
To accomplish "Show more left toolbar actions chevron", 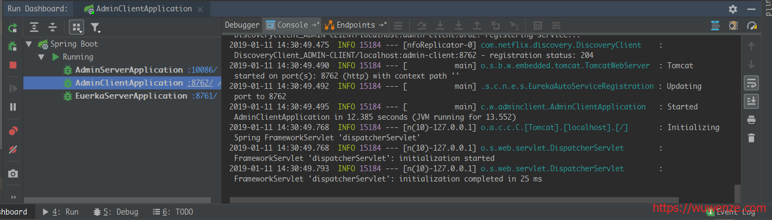I will click(x=13, y=197).
